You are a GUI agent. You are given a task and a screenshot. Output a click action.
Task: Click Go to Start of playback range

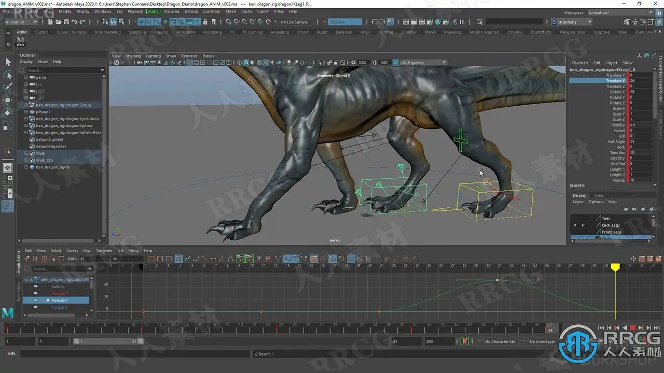(x=601, y=327)
